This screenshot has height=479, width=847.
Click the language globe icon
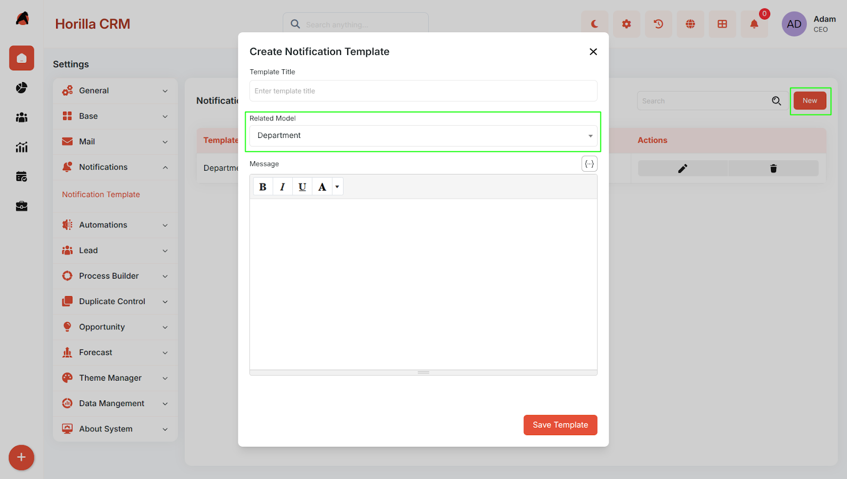tap(690, 24)
